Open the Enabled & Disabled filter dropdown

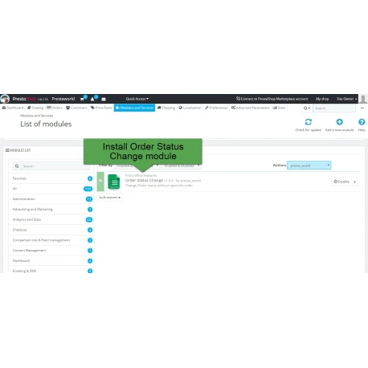[x=182, y=166]
